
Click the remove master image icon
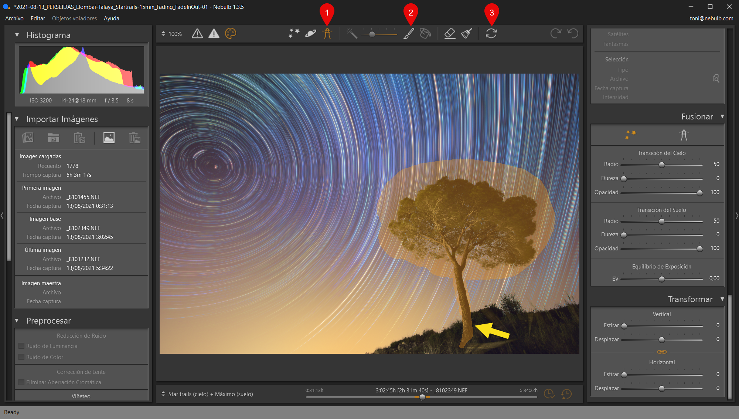point(135,138)
